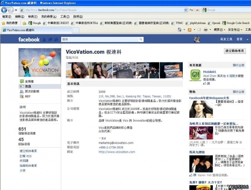Image resolution: width=251 pixels, height=190 pixels.
Task: Click the Facebook messages icon
Action: click(50, 40)
